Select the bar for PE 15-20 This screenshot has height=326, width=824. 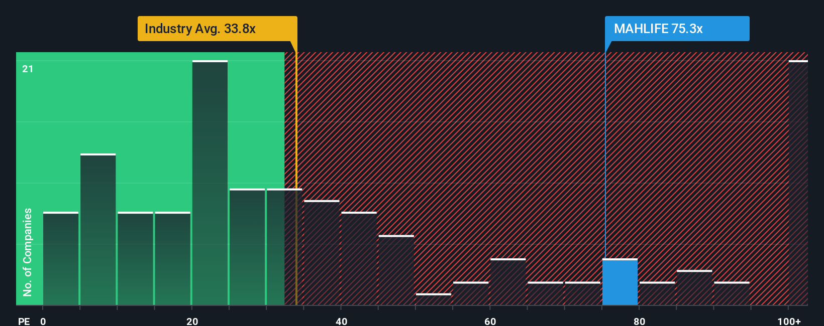173,258
